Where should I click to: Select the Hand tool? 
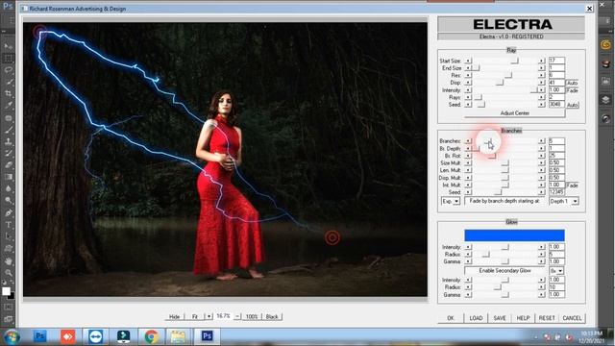[9, 260]
